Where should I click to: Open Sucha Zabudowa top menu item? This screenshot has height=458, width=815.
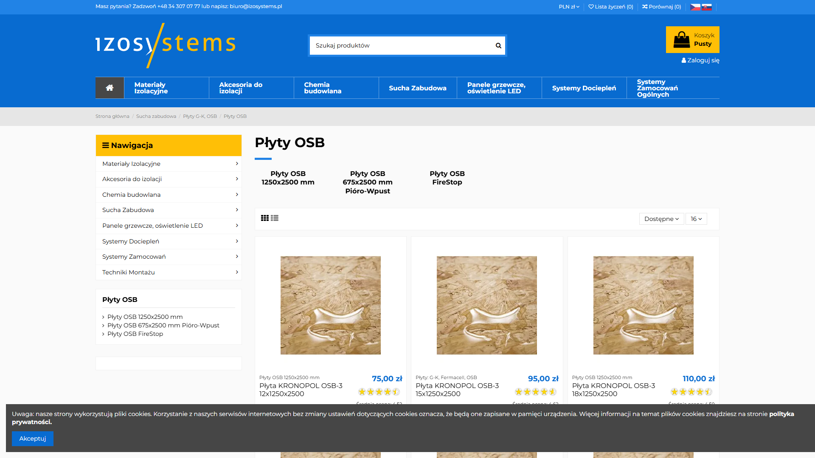point(418,88)
